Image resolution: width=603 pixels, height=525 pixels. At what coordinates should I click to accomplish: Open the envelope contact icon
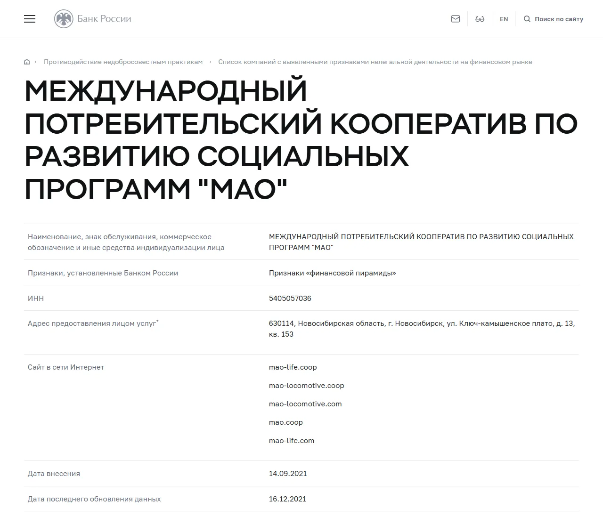click(456, 19)
